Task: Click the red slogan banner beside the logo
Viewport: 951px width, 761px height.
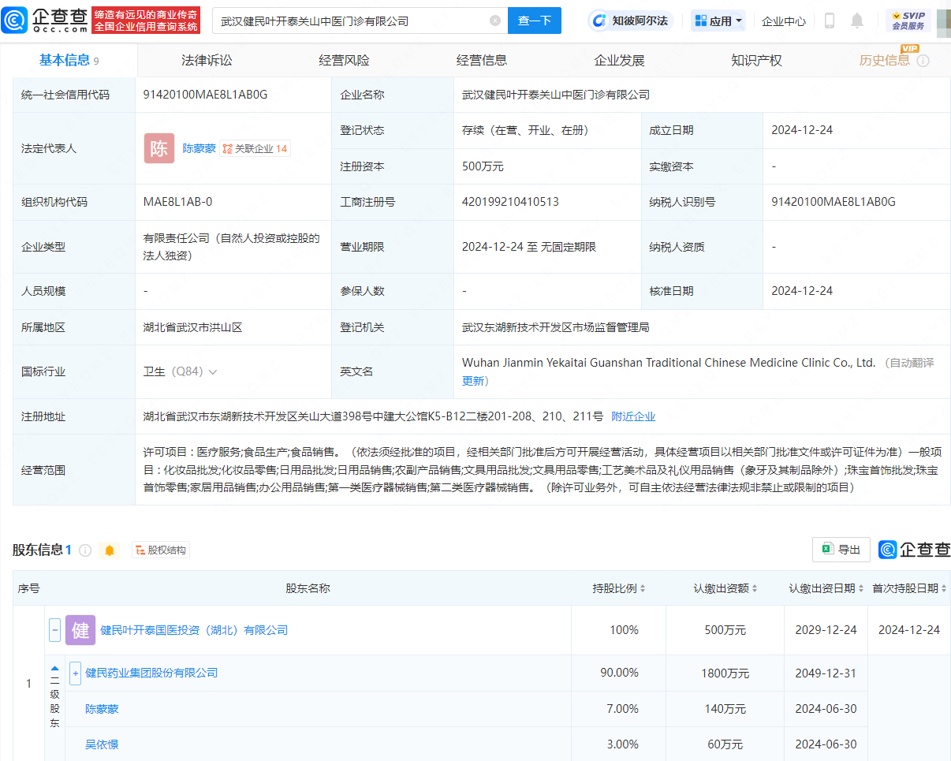Action: tap(146, 21)
